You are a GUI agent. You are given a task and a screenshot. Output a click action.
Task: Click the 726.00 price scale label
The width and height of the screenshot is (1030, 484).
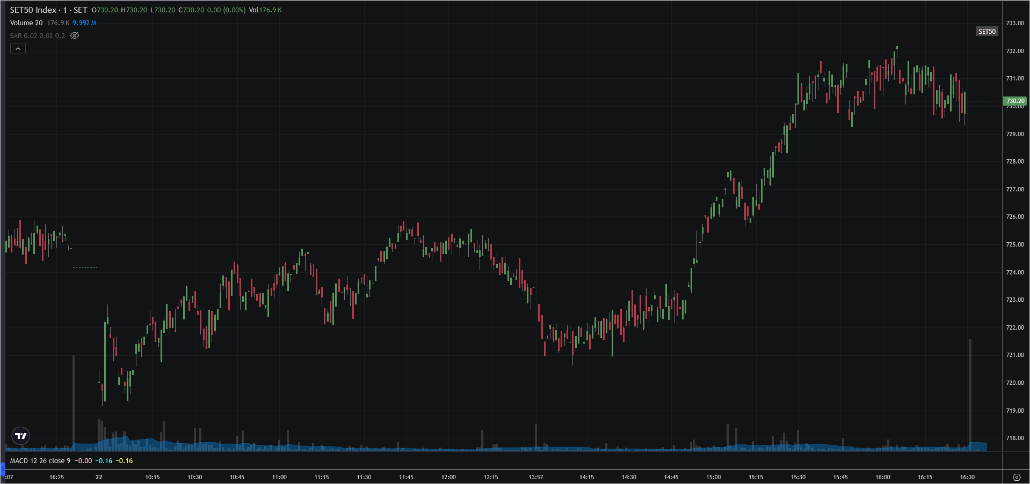click(x=1015, y=217)
